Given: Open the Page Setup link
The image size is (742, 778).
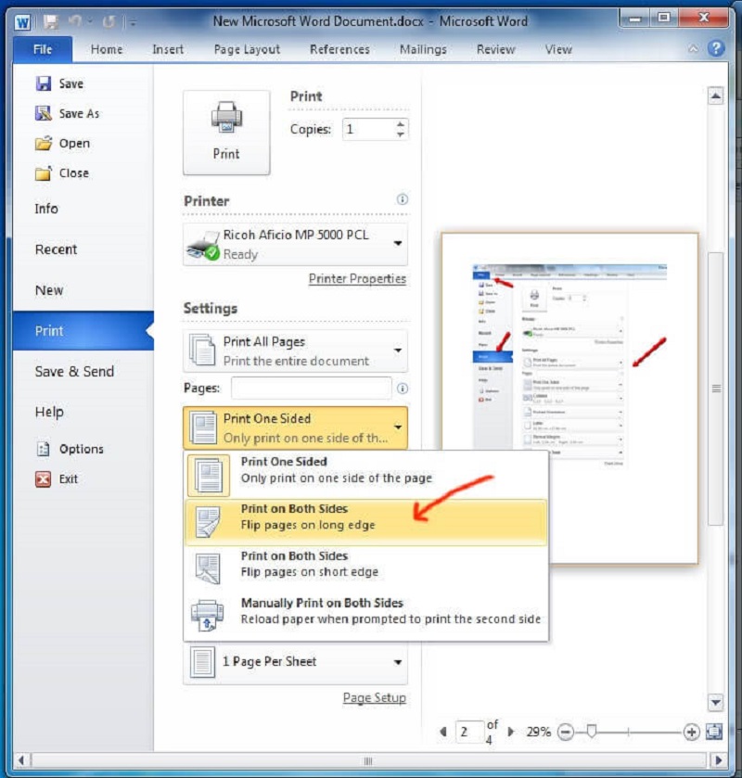Looking at the screenshot, I should (x=374, y=698).
